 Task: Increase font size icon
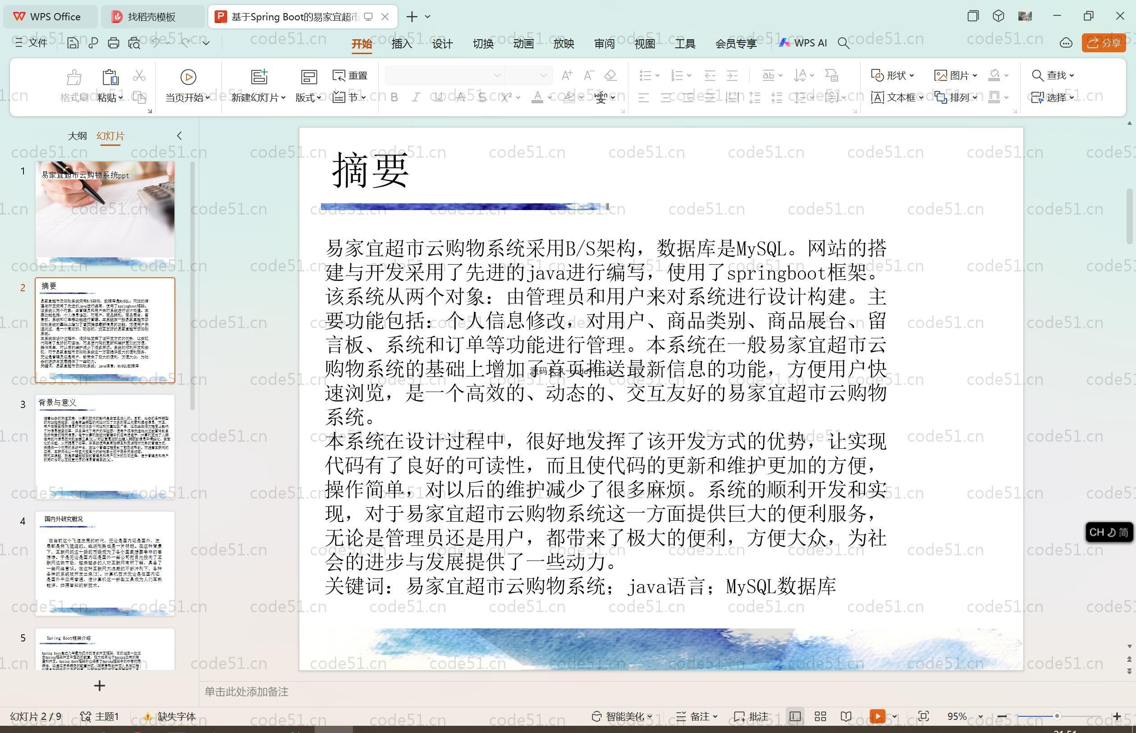pos(566,75)
